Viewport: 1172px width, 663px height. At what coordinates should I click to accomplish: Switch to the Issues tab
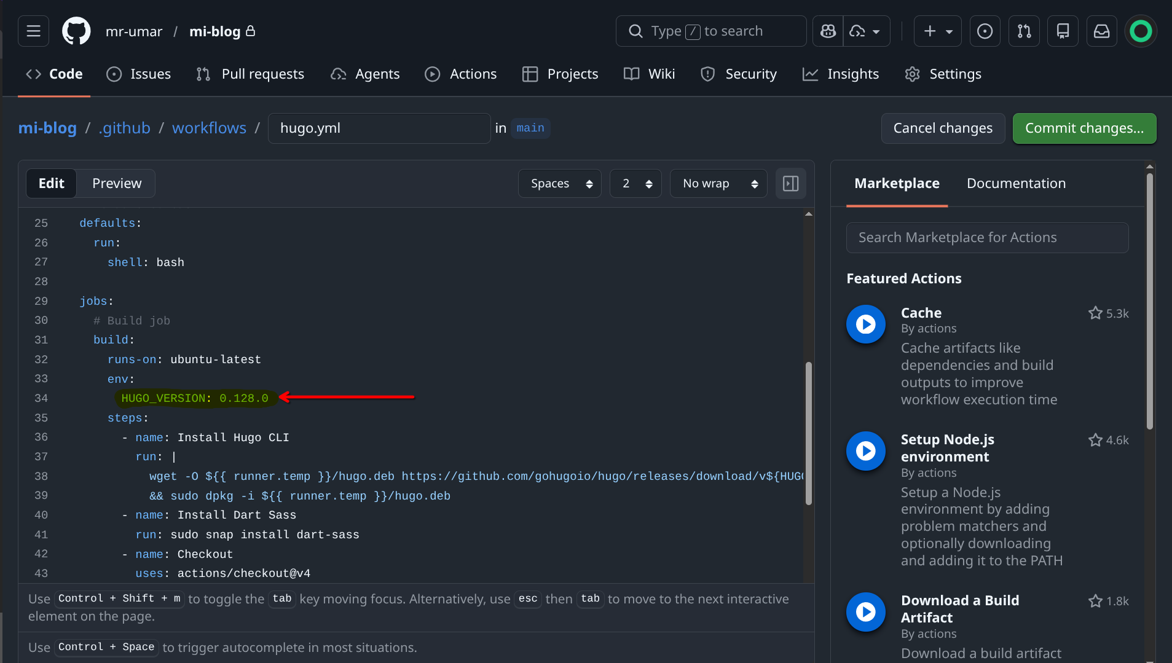tap(139, 74)
